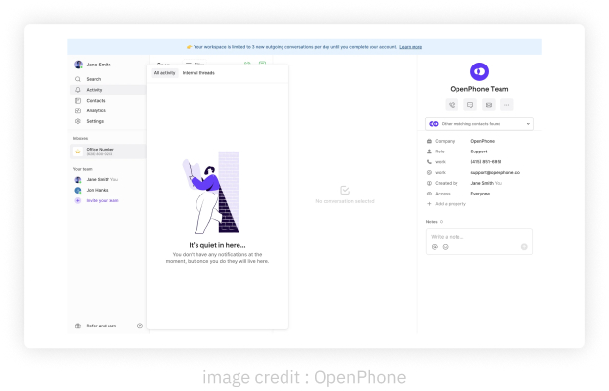The height and width of the screenshot is (391, 609).
Task: Click the Access value Everyone
Action: (x=480, y=194)
